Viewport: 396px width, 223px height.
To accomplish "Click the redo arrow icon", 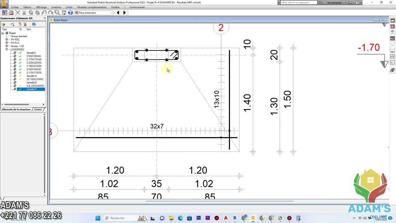I will click(x=50, y=13).
